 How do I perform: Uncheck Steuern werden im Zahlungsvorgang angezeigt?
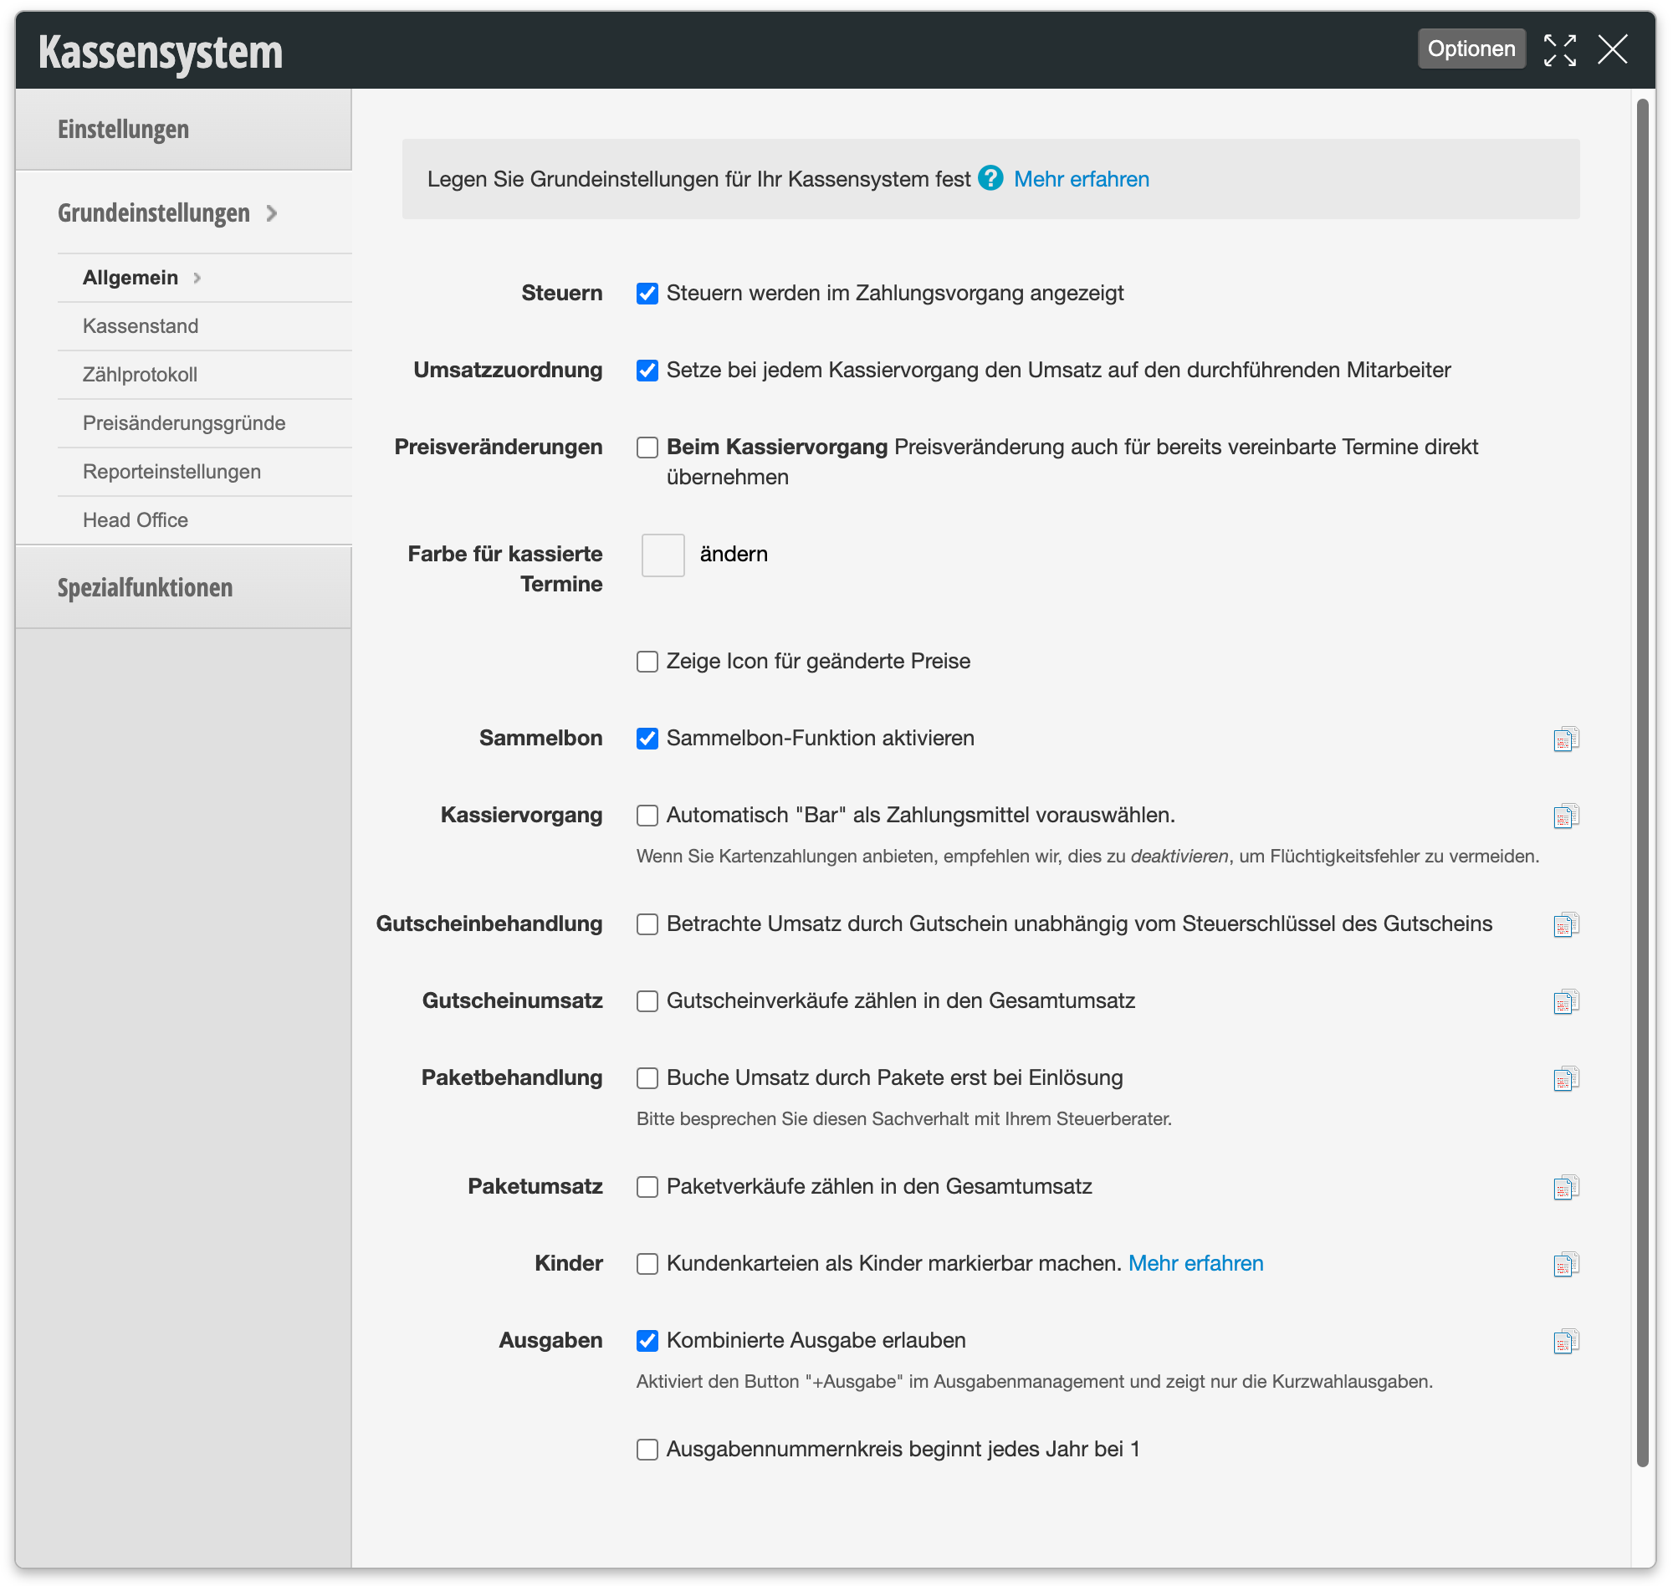[x=647, y=294]
